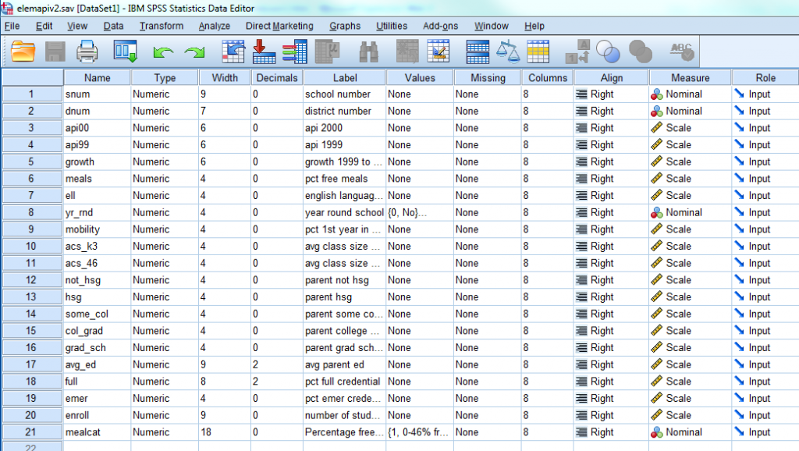Viewport: 799px width, 451px height.
Task: Open the Analyze menu
Action: pos(214,26)
